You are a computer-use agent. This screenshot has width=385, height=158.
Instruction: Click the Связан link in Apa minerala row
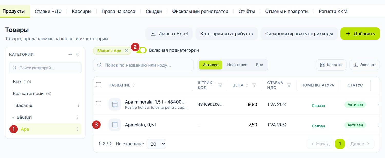click(x=318, y=105)
